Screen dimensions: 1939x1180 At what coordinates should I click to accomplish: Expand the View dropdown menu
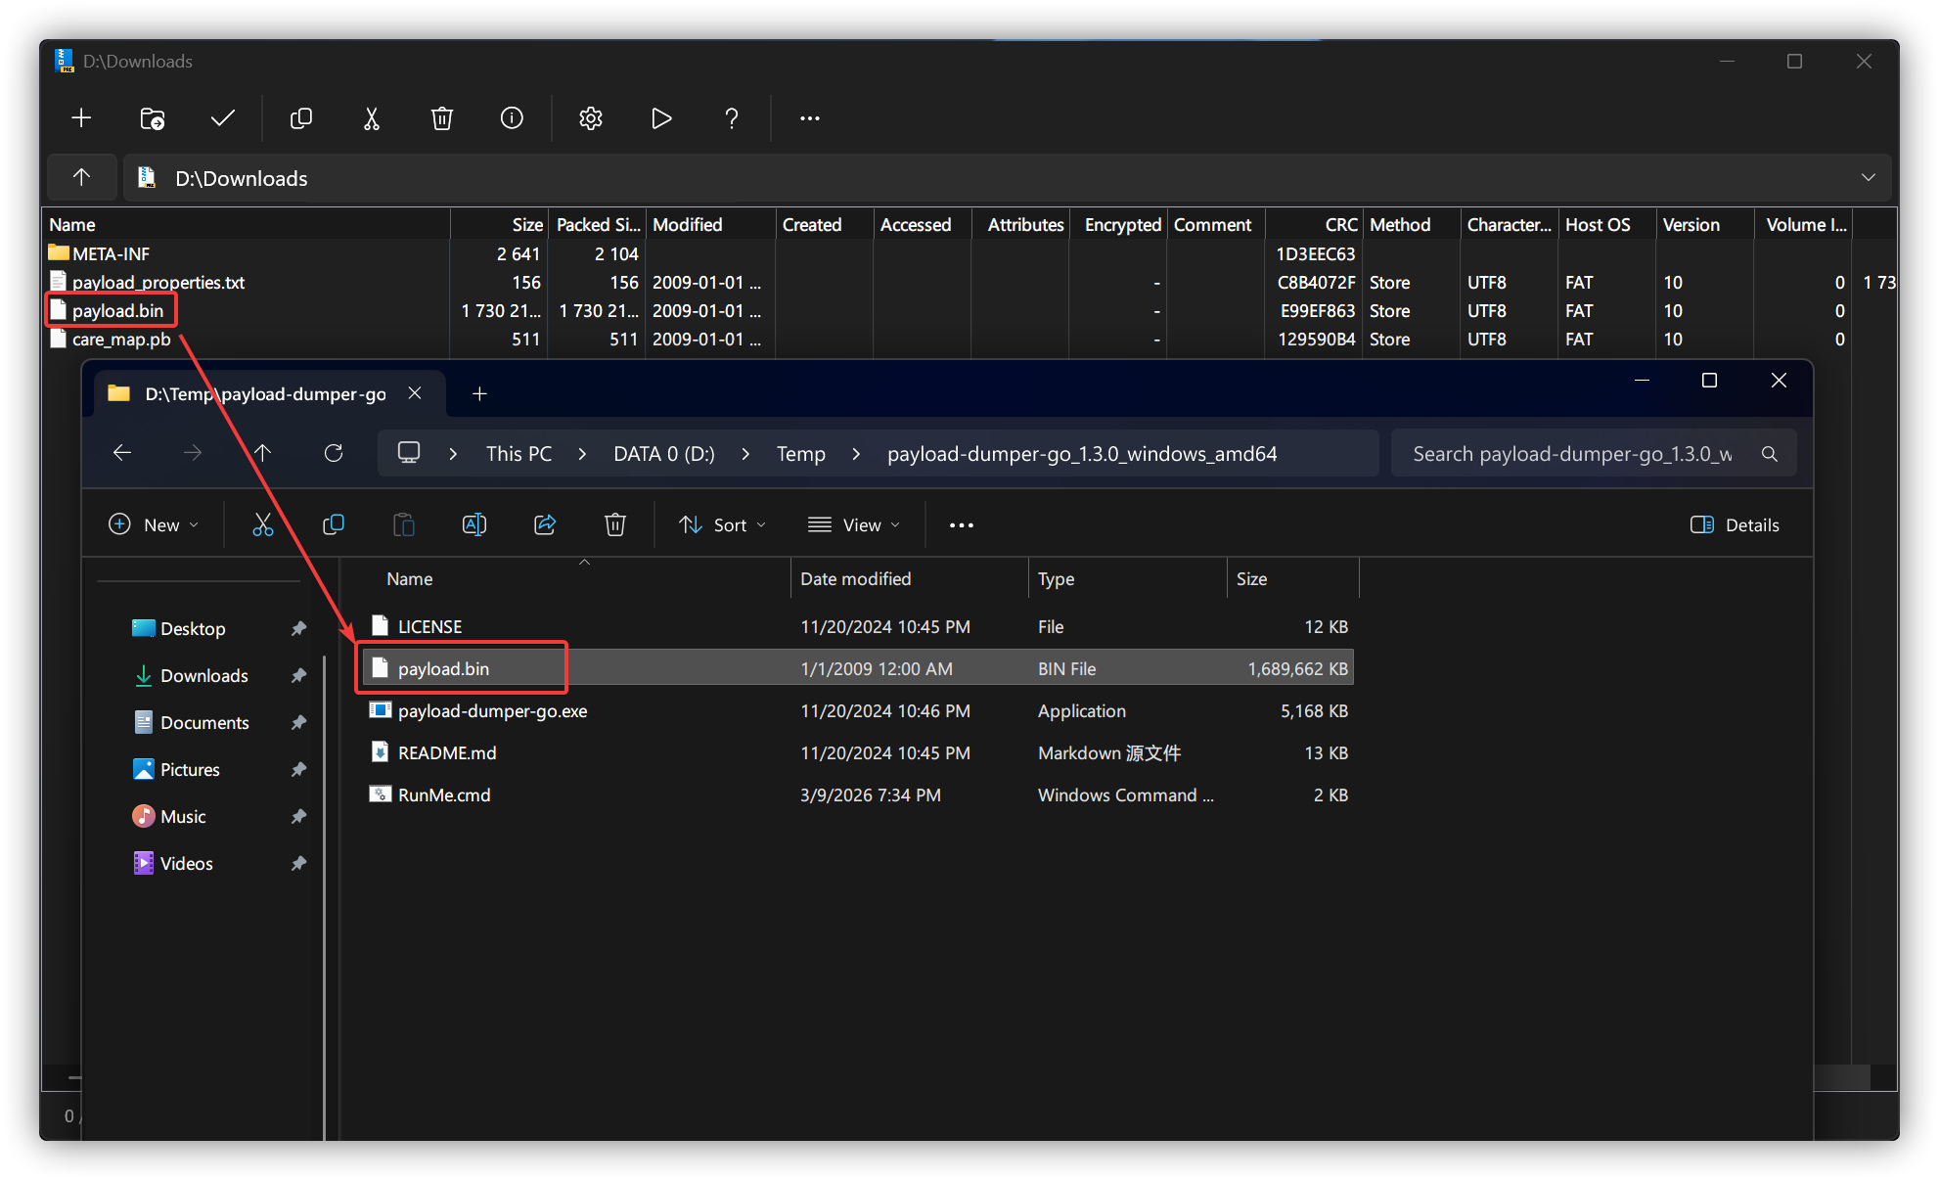pyautogui.click(x=853, y=525)
